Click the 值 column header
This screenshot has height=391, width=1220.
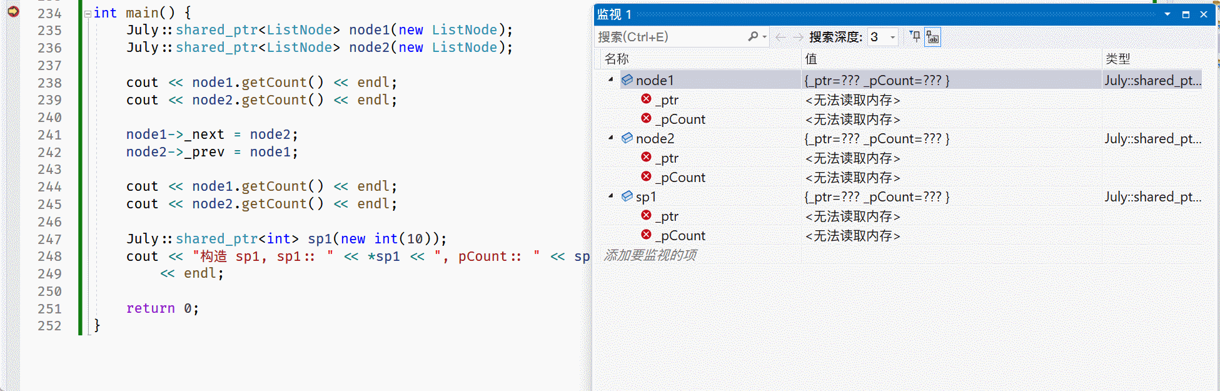point(811,59)
